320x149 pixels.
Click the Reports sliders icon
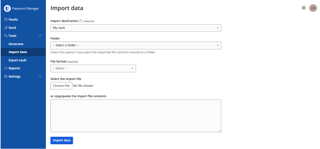6,68
